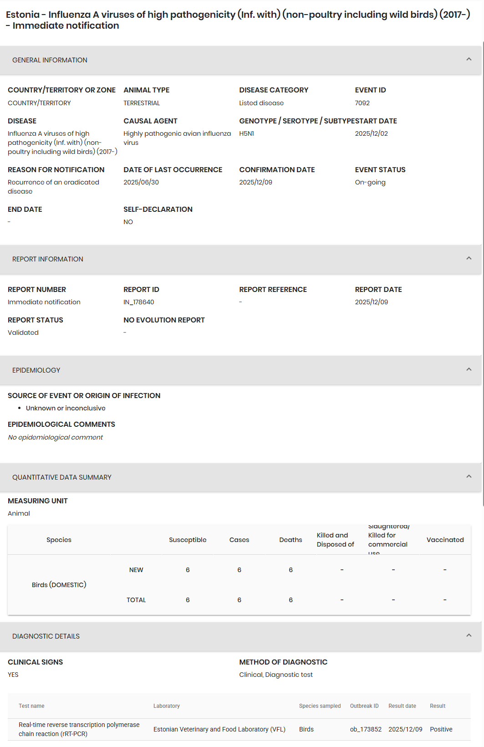
Task: Click the vertical page scrollbar
Action: 483,273
